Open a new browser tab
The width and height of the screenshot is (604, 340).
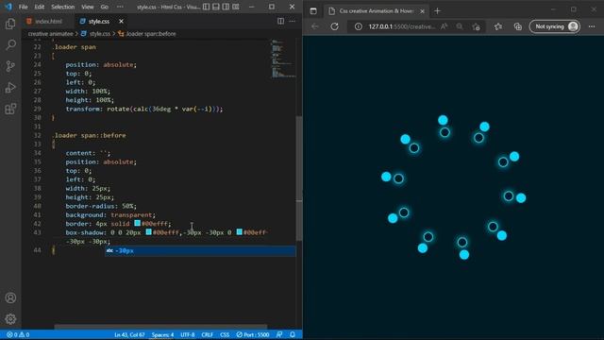click(437, 10)
